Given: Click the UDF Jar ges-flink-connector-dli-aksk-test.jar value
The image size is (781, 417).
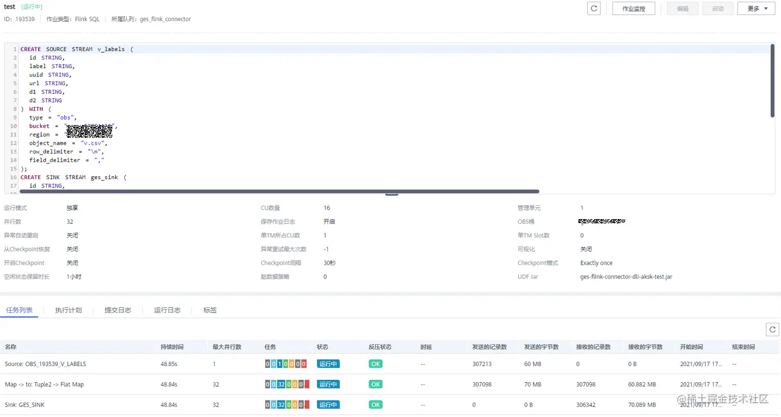Looking at the screenshot, I should (626, 277).
